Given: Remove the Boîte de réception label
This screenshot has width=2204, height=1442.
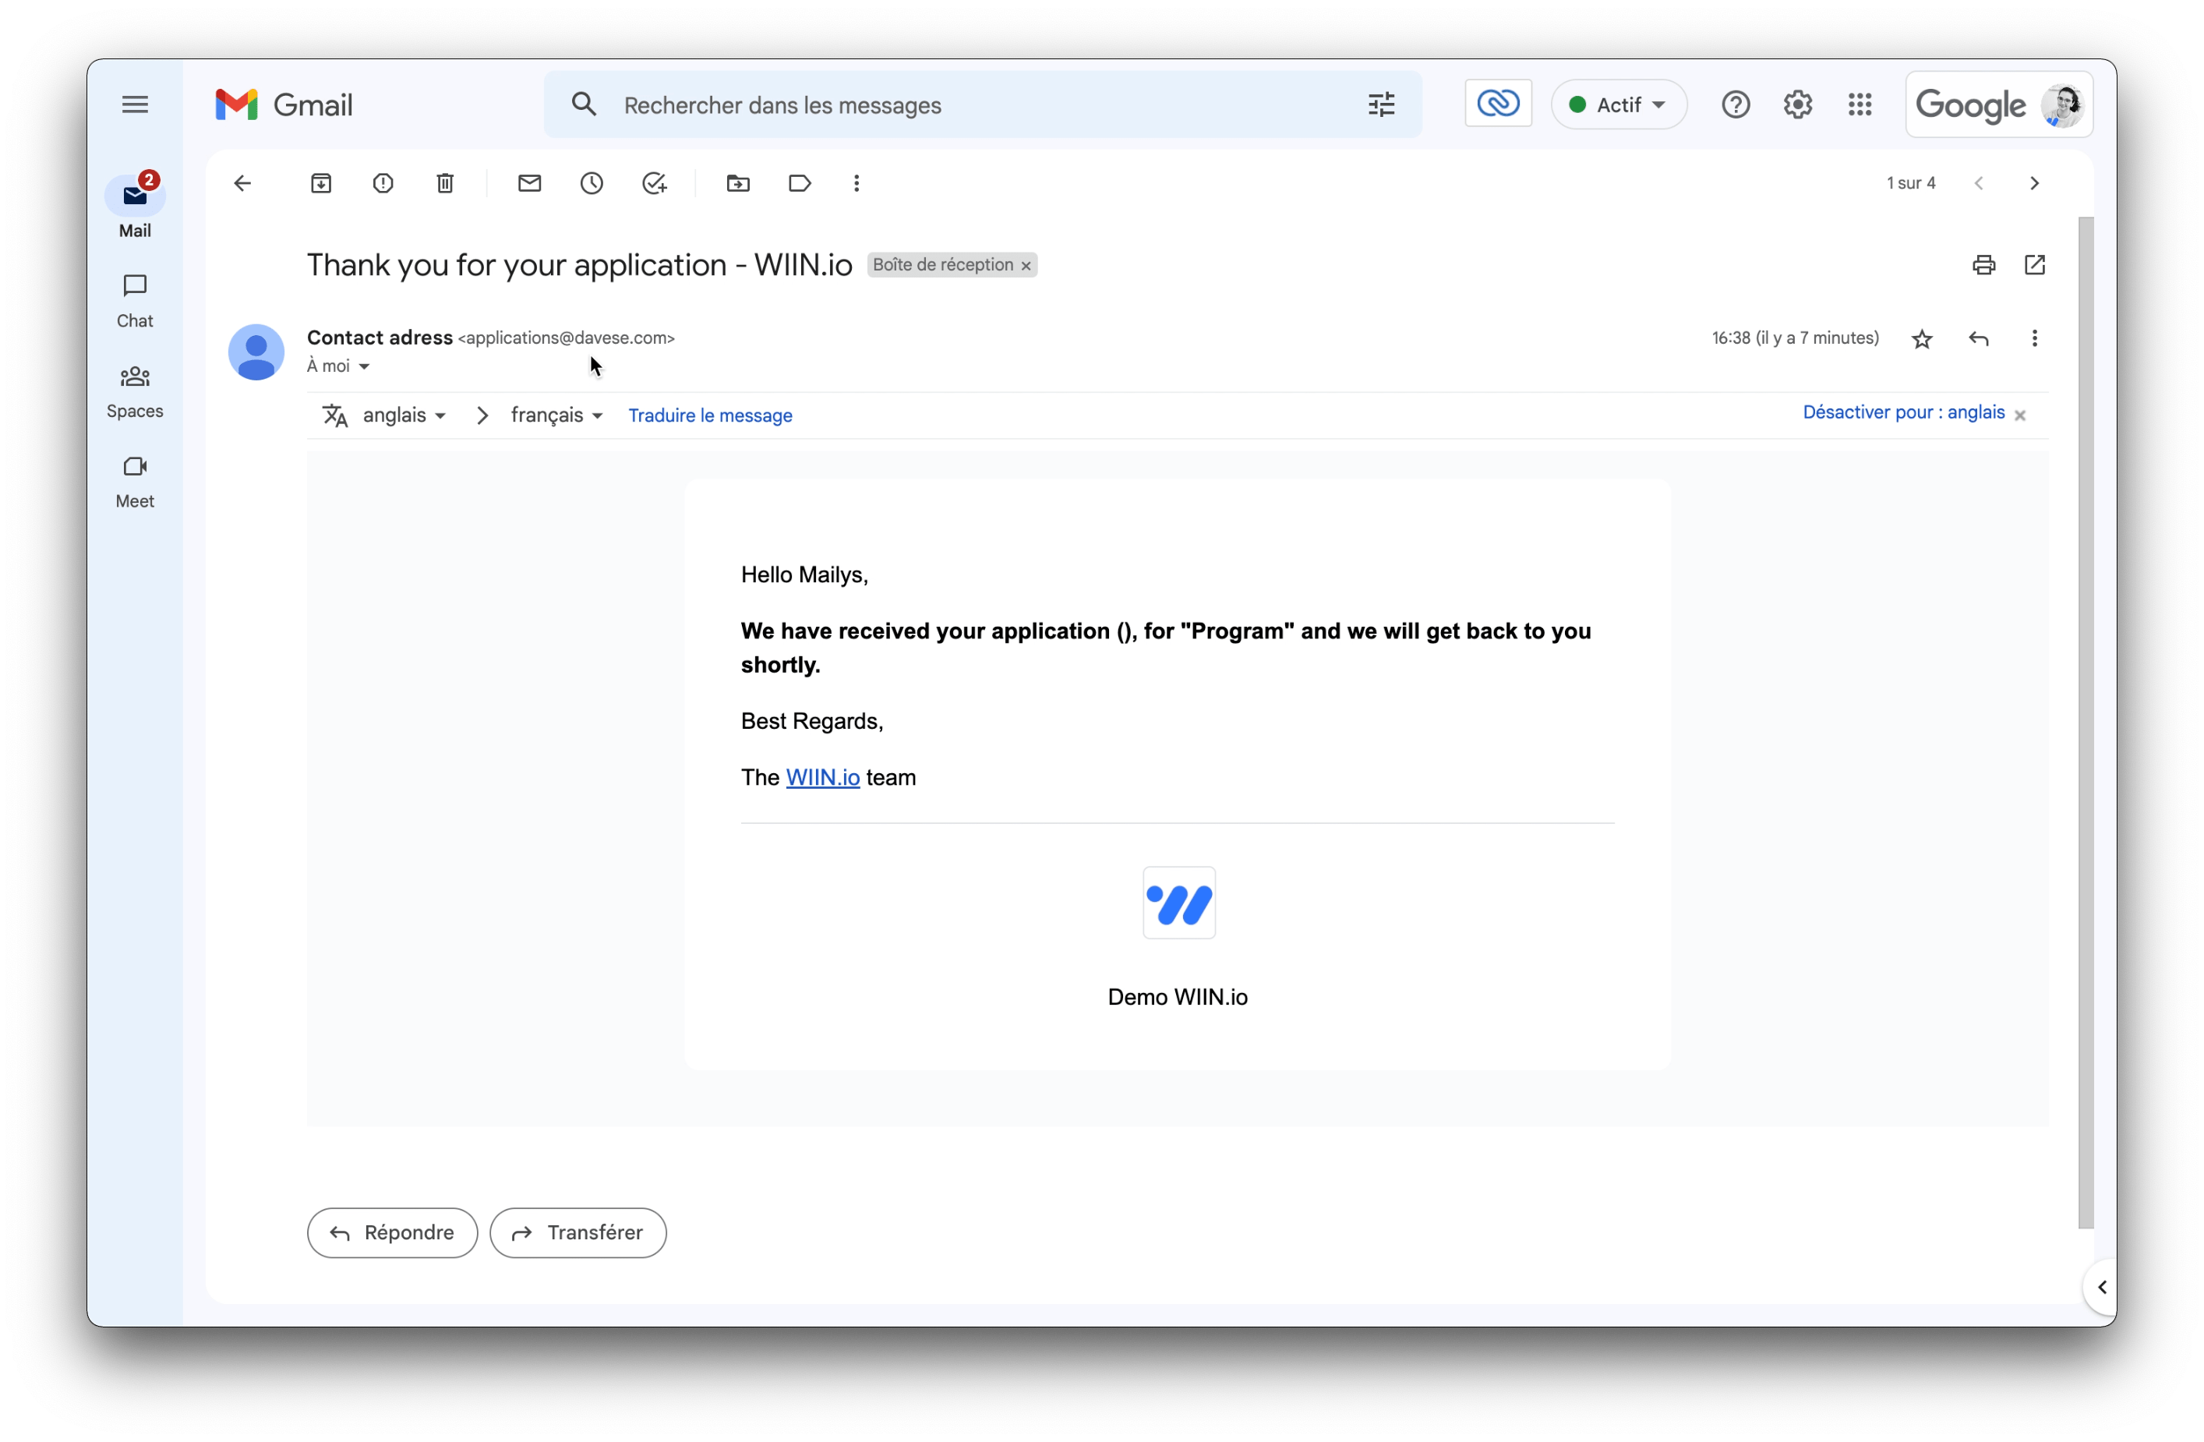Looking at the screenshot, I should [x=1025, y=266].
